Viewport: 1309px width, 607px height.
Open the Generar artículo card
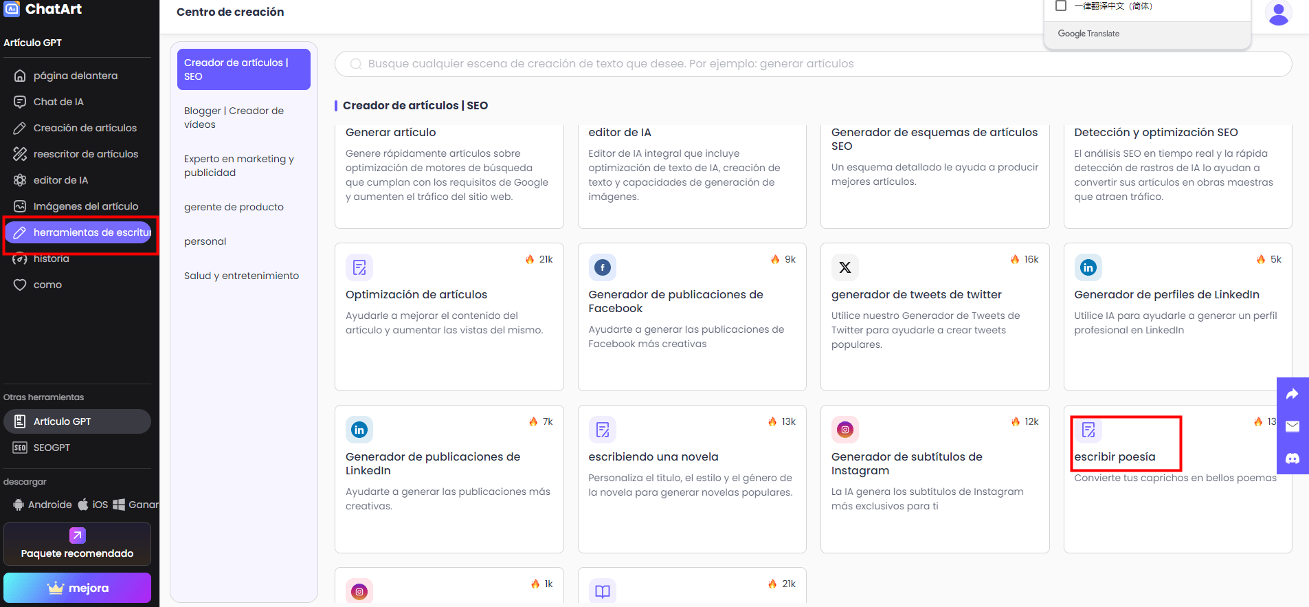[x=449, y=176]
